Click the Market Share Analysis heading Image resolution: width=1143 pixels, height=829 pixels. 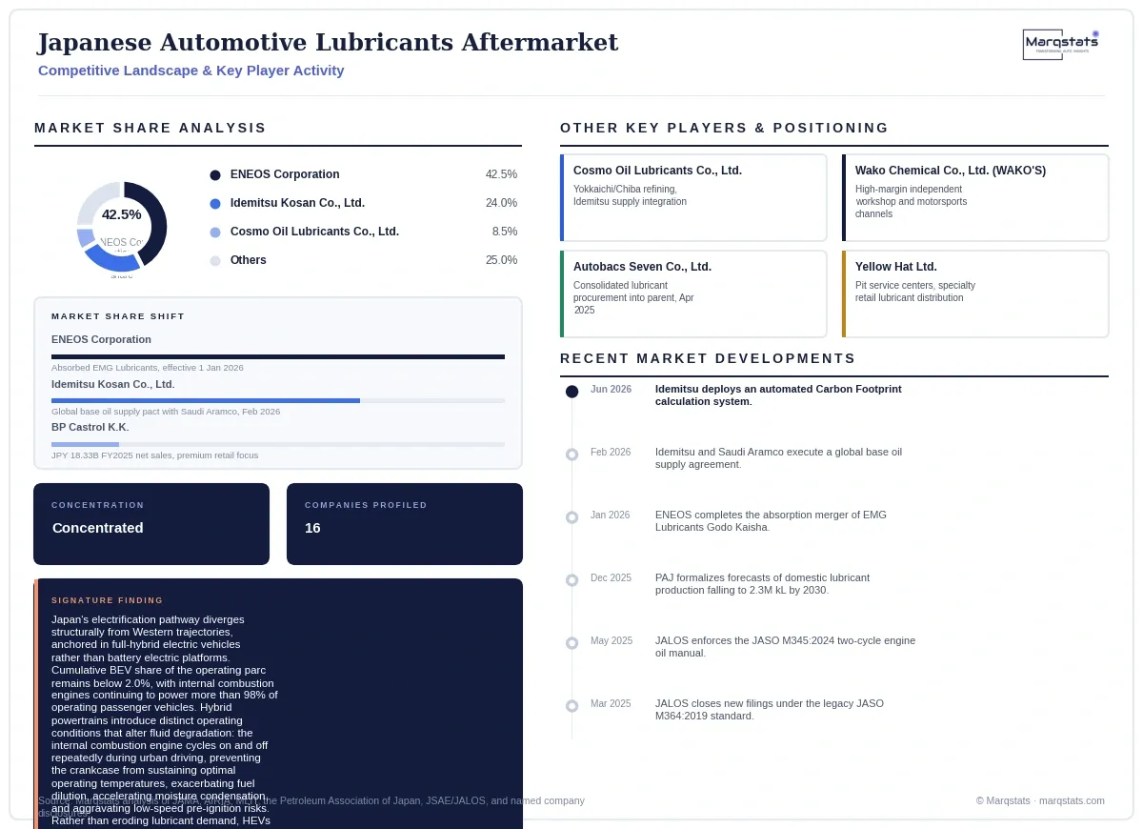pos(150,128)
